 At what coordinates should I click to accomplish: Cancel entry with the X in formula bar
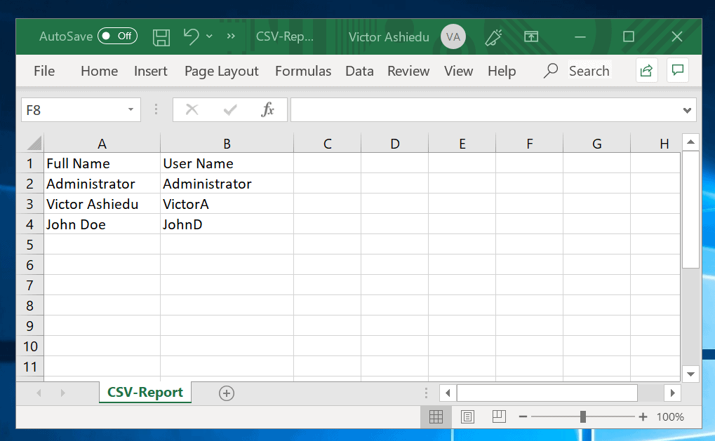click(x=192, y=109)
